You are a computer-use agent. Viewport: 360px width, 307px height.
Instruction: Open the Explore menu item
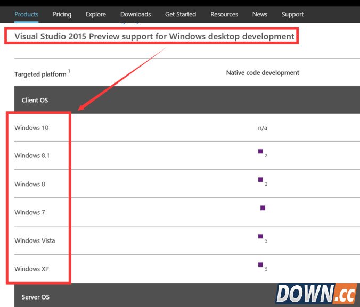(x=96, y=14)
